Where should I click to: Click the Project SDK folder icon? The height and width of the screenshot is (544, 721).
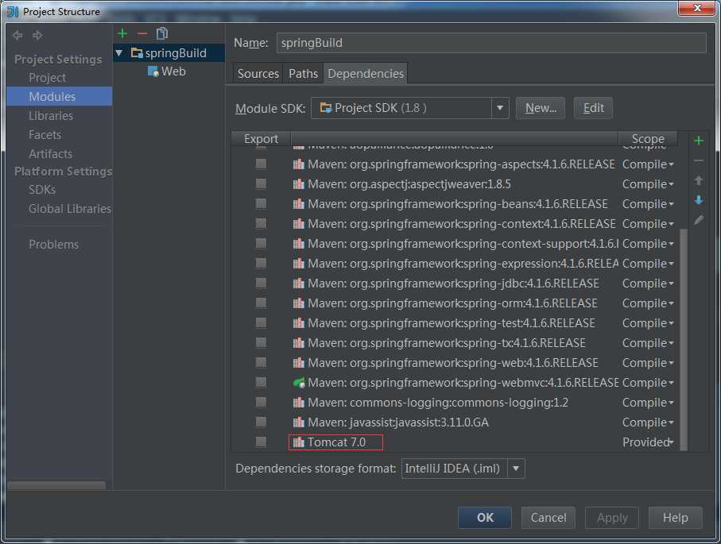326,108
